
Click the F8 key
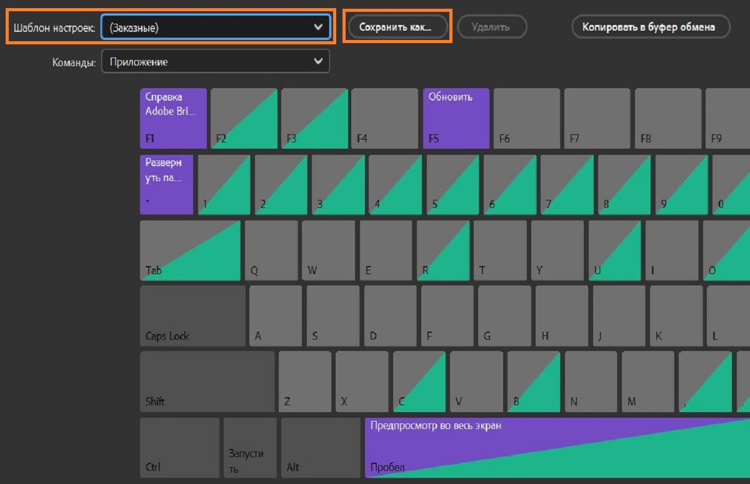point(667,118)
